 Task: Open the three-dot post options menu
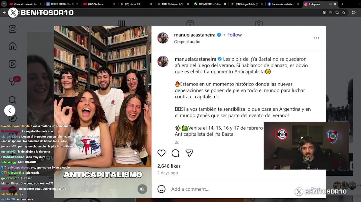pos(316,38)
